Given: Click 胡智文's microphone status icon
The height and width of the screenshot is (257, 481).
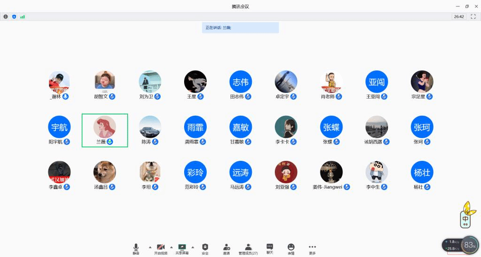Looking at the screenshot, I should (112, 97).
